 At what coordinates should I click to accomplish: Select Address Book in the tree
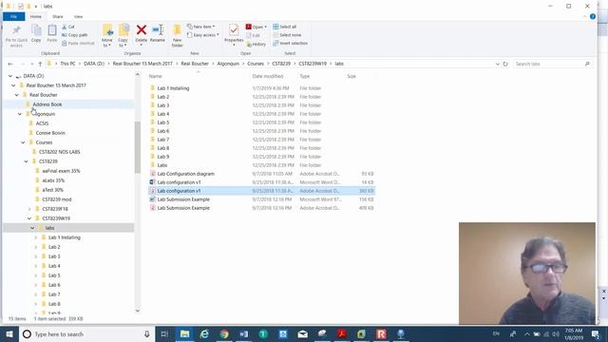click(x=47, y=104)
